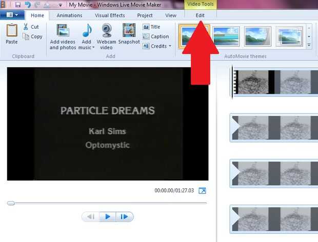318x242 pixels.
Task: Click the 00:00.00/01:27.03 time readout
Action: (174, 191)
